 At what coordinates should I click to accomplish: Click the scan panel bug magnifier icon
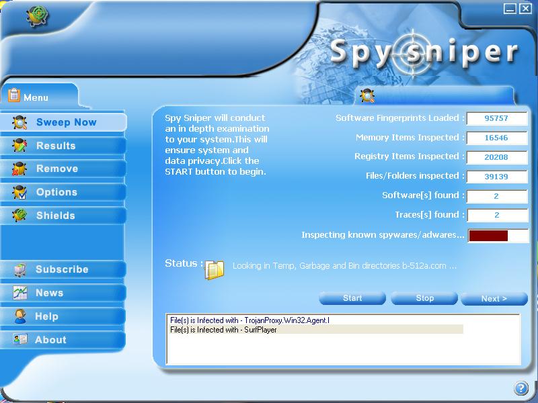pyautogui.click(x=367, y=96)
